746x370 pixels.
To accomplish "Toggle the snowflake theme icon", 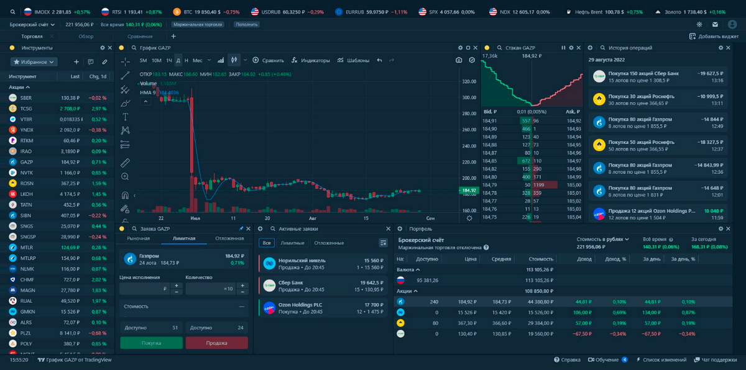I will 699,24.
